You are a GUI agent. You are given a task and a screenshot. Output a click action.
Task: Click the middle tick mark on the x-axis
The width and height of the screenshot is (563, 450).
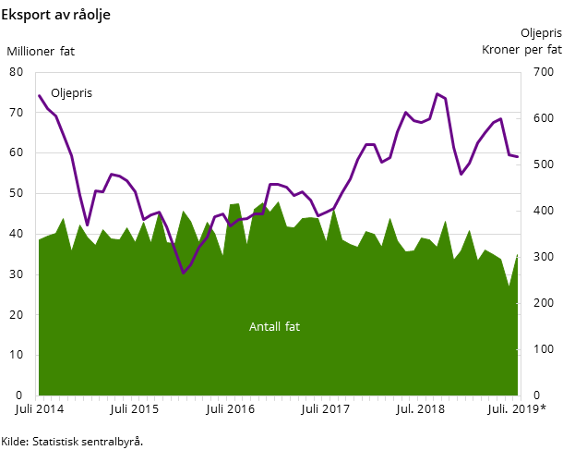279,399
